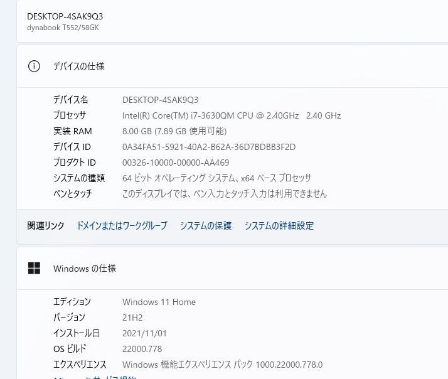The image size is (448, 379).
Task: Click the インストール日 label
Action: [x=77, y=333]
